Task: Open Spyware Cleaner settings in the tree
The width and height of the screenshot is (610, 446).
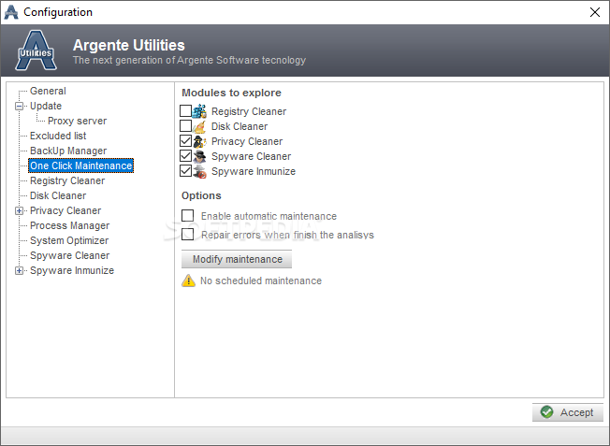Action: pos(69,255)
